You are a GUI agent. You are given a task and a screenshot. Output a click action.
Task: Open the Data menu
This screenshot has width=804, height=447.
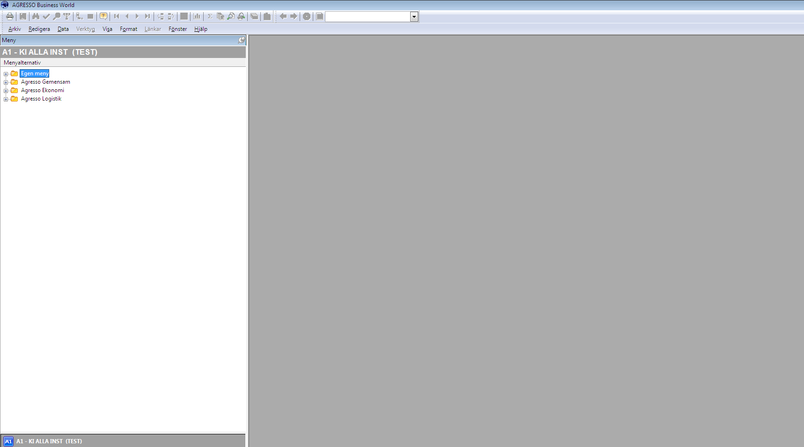tap(63, 29)
